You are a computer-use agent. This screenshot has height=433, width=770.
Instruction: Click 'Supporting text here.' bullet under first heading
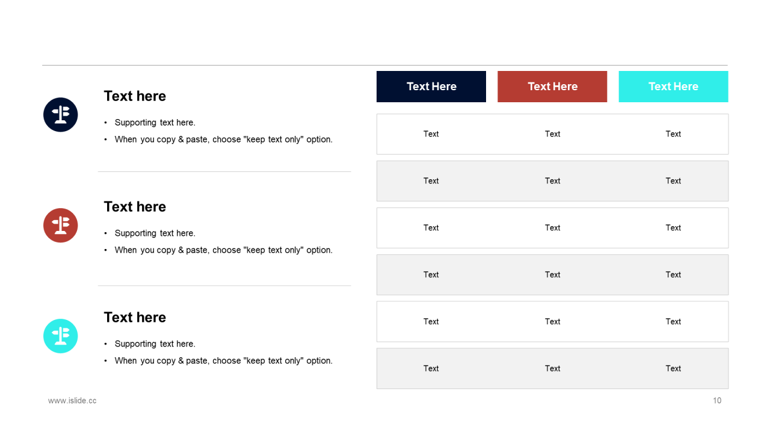tap(155, 123)
